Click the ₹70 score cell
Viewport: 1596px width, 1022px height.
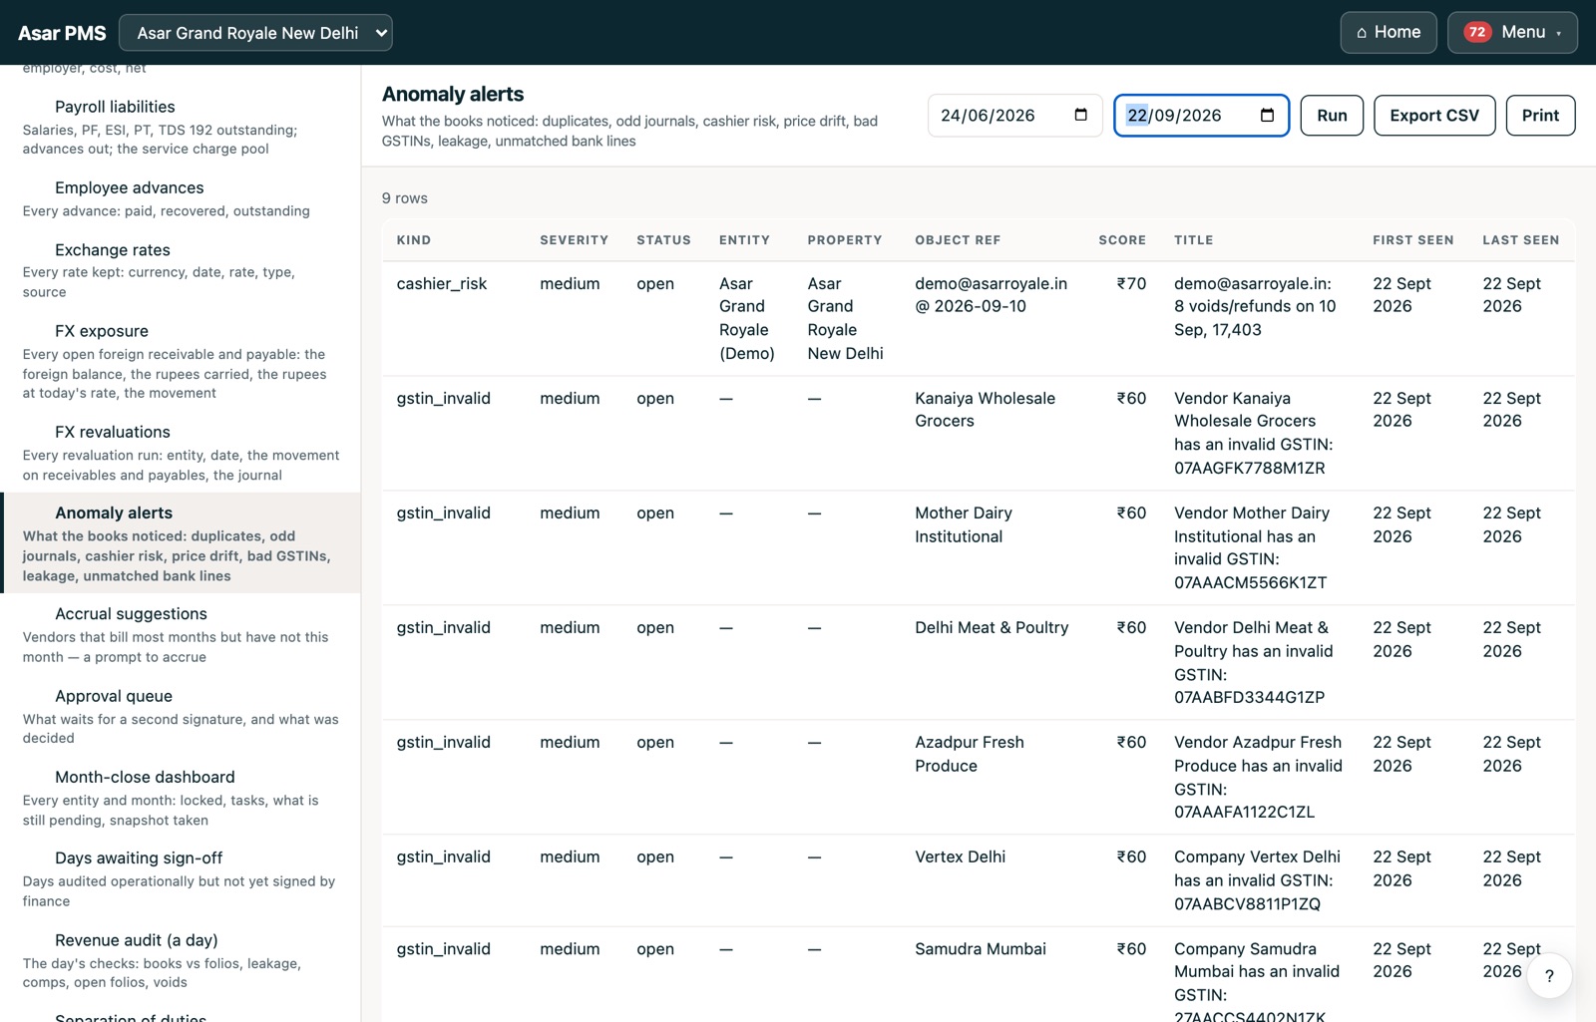coord(1131,283)
